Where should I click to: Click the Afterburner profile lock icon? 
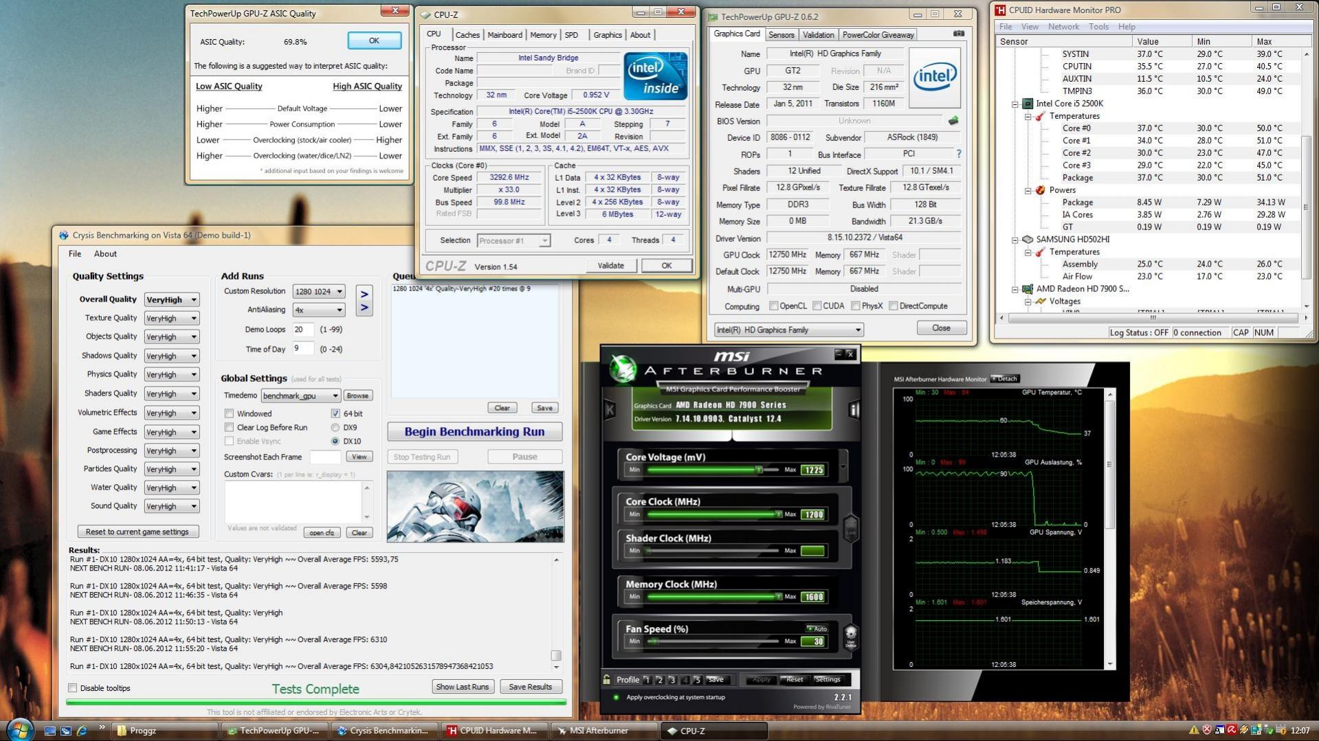pyautogui.click(x=607, y=679)
